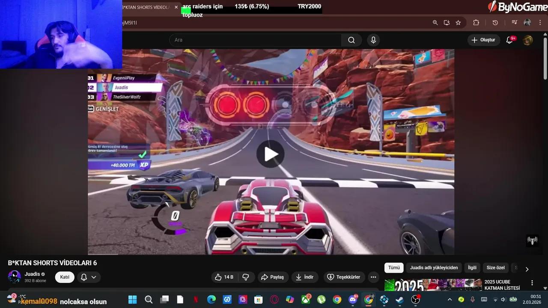
Task: Select the Size özel filter chip
Action: 495,268
